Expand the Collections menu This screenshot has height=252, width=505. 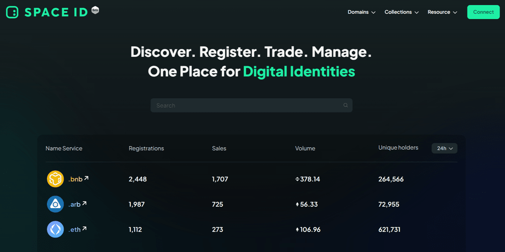click(x=401, y=12)
